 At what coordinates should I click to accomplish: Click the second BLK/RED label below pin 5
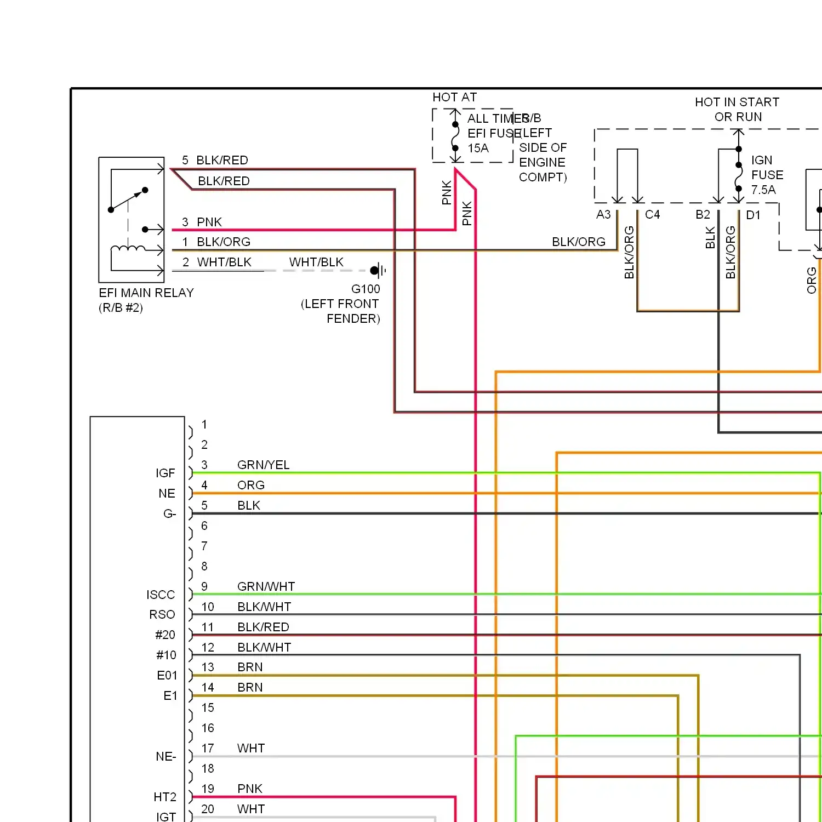(x=224, y=181)
